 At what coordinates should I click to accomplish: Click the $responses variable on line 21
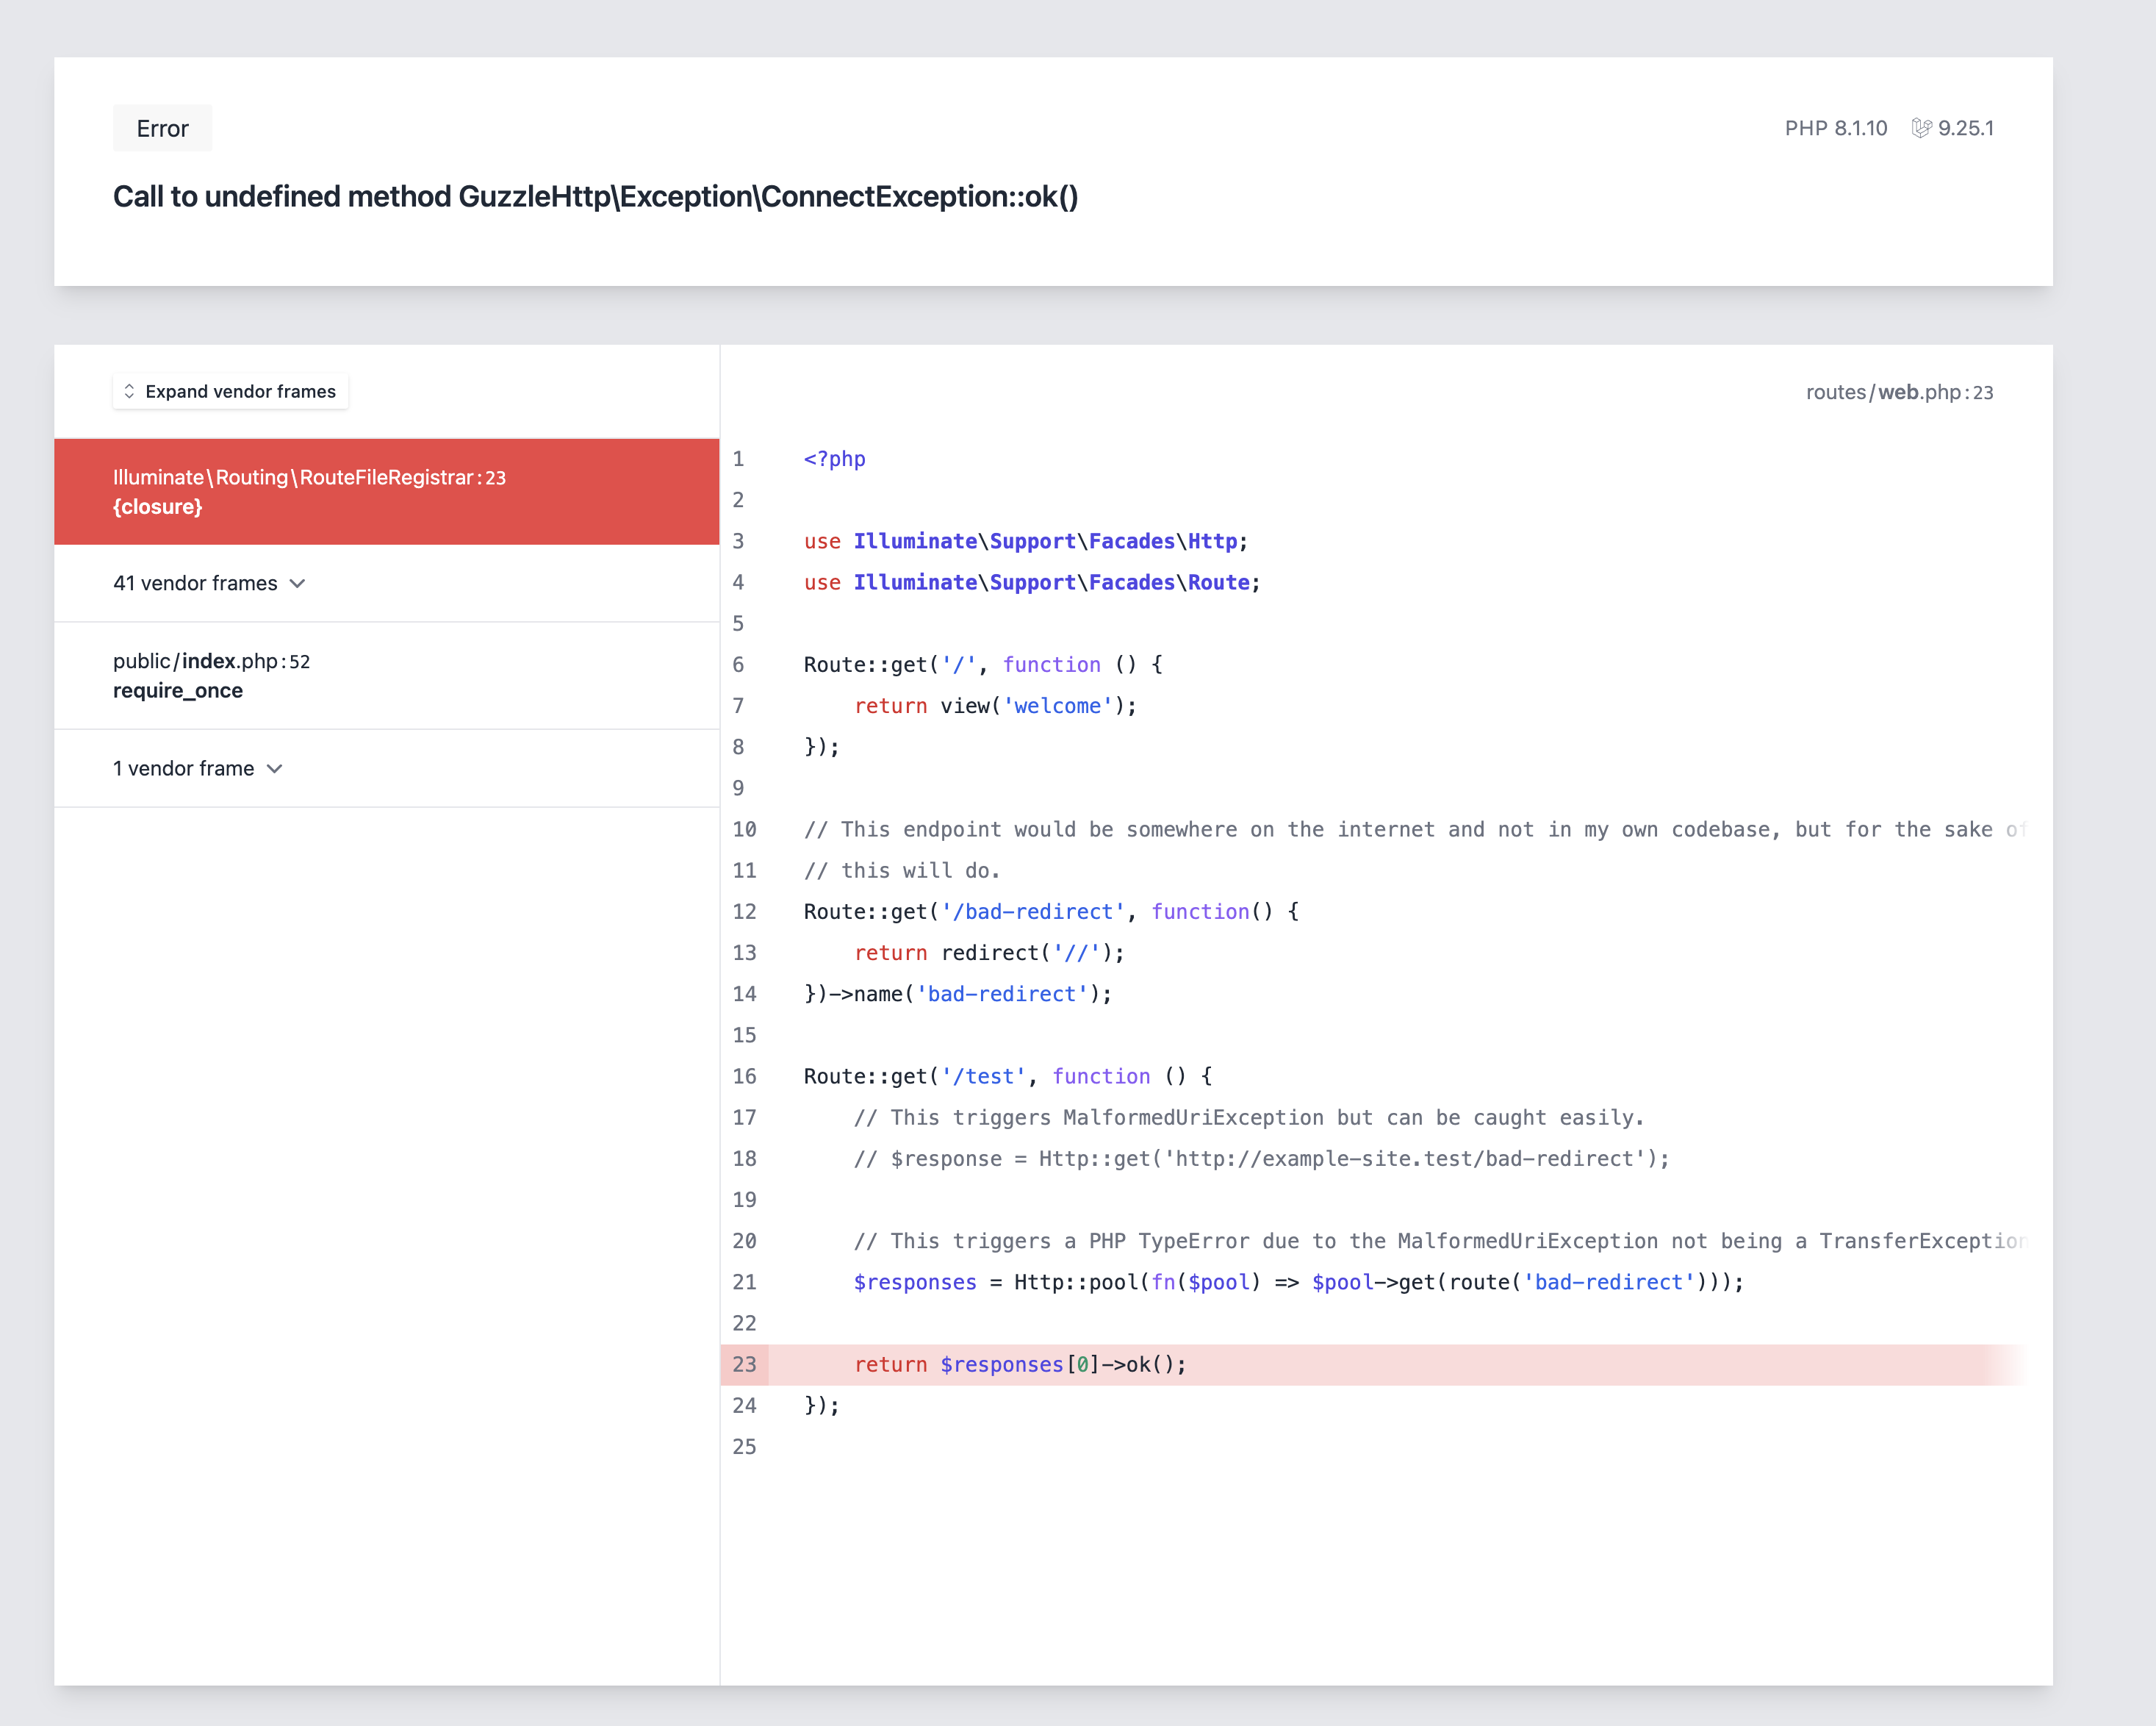(913, 1282)
